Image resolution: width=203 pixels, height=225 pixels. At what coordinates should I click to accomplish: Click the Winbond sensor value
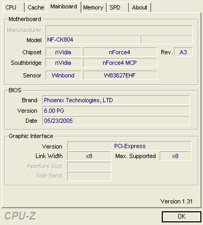pos(63,75)
